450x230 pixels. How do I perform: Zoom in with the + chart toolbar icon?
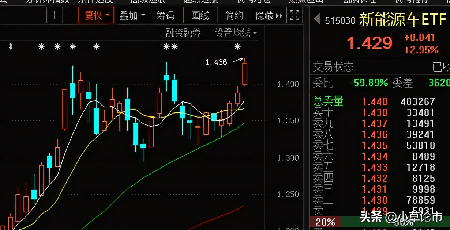(54, 15)
